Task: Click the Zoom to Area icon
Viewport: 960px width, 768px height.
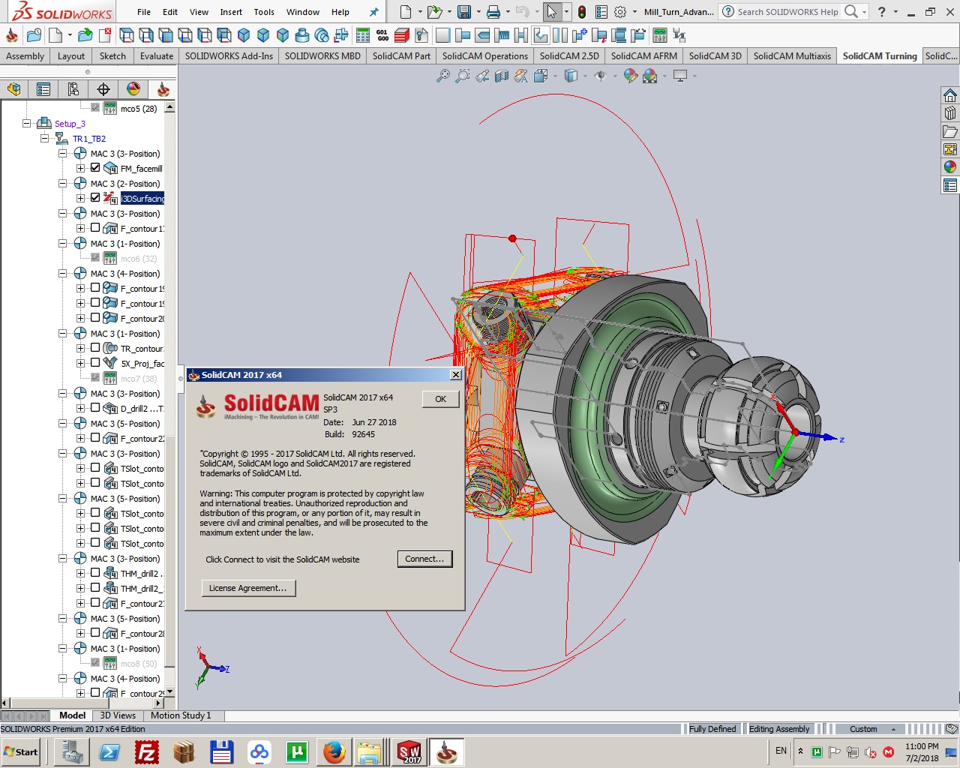Action: [x=463, y=76]
